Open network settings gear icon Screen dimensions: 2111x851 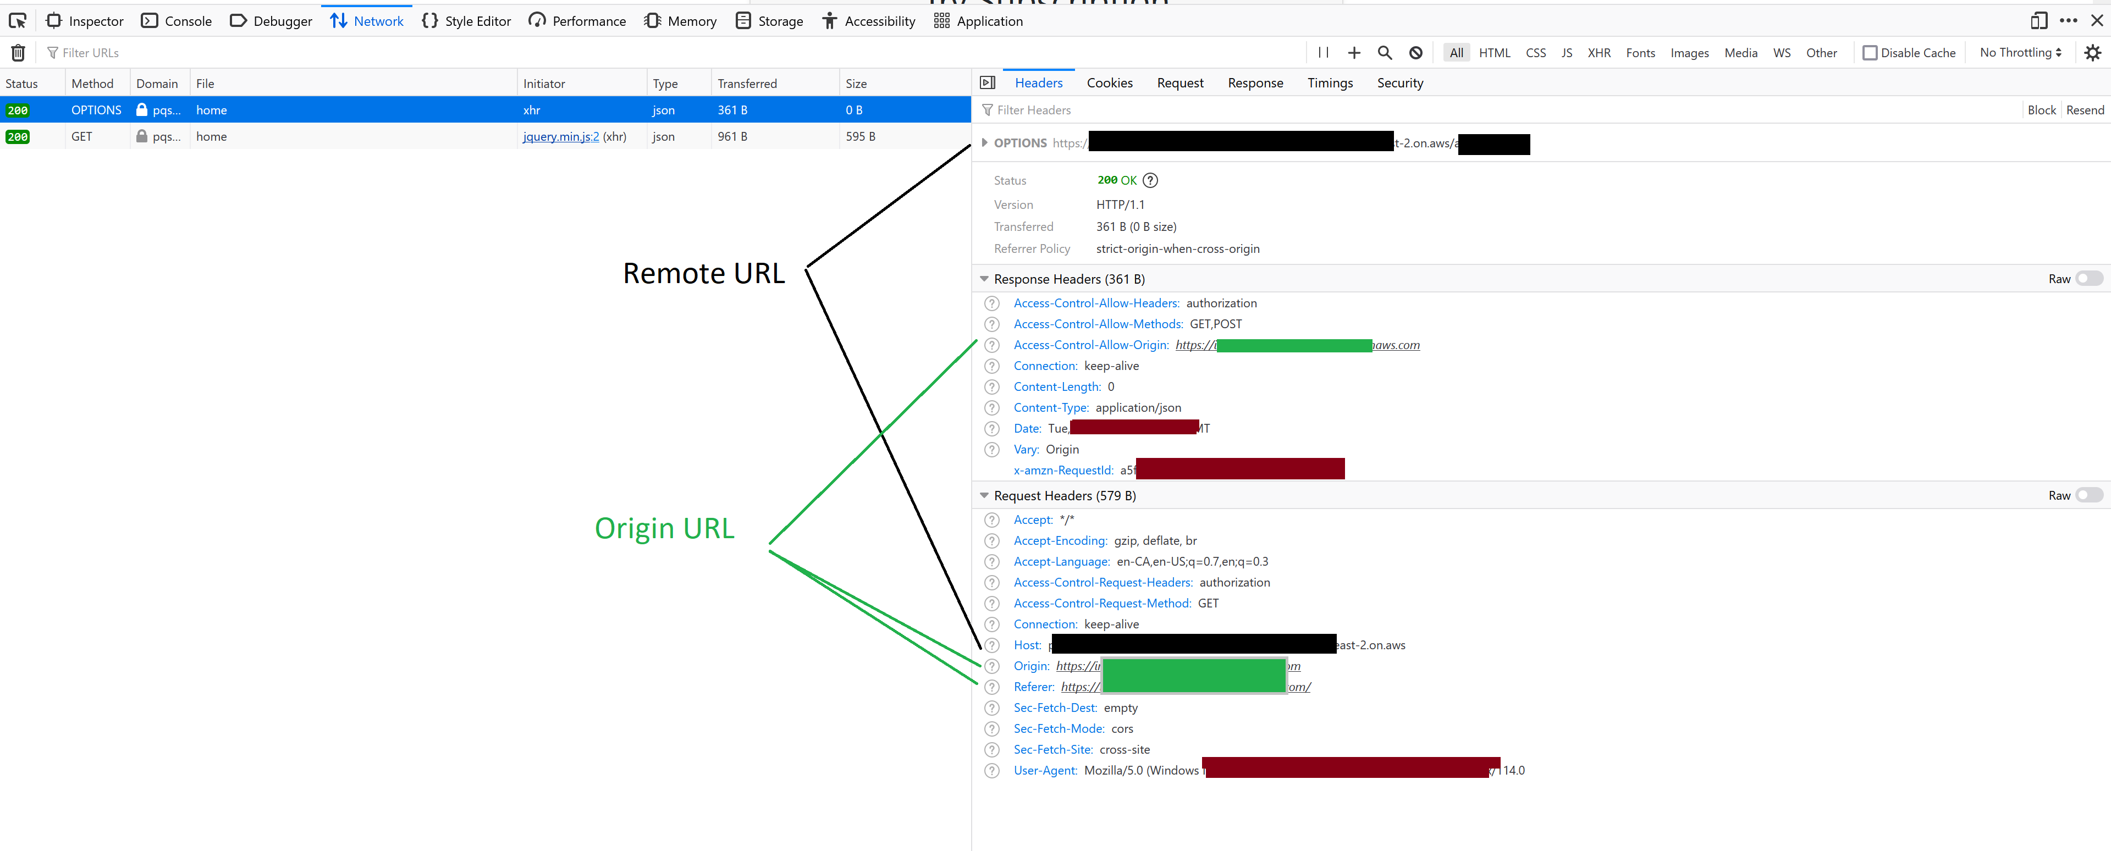coord(2092,52)
